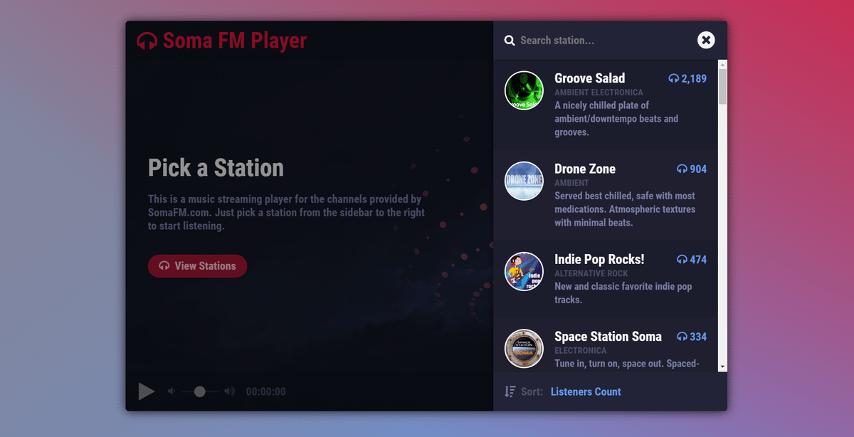Click the 474 listeners count

coord(698,259)
